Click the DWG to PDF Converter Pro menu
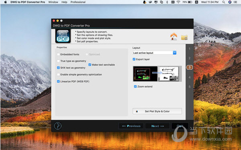The image size is (241, 150). [x=28, y=2]
